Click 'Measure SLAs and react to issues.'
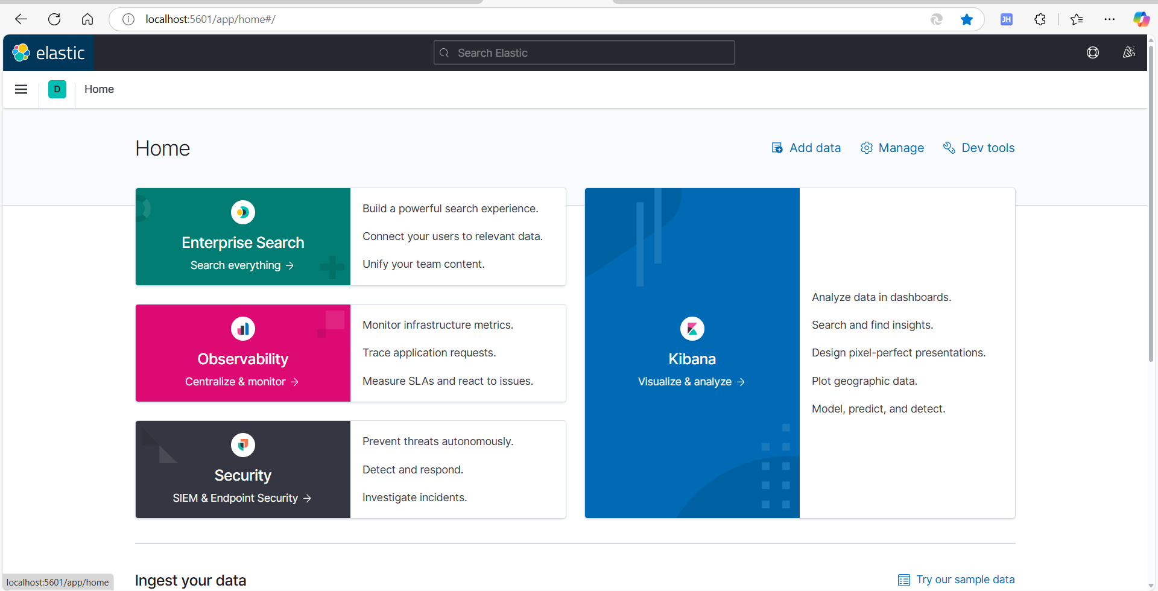Screen dimensions: 1158x591 448,381
